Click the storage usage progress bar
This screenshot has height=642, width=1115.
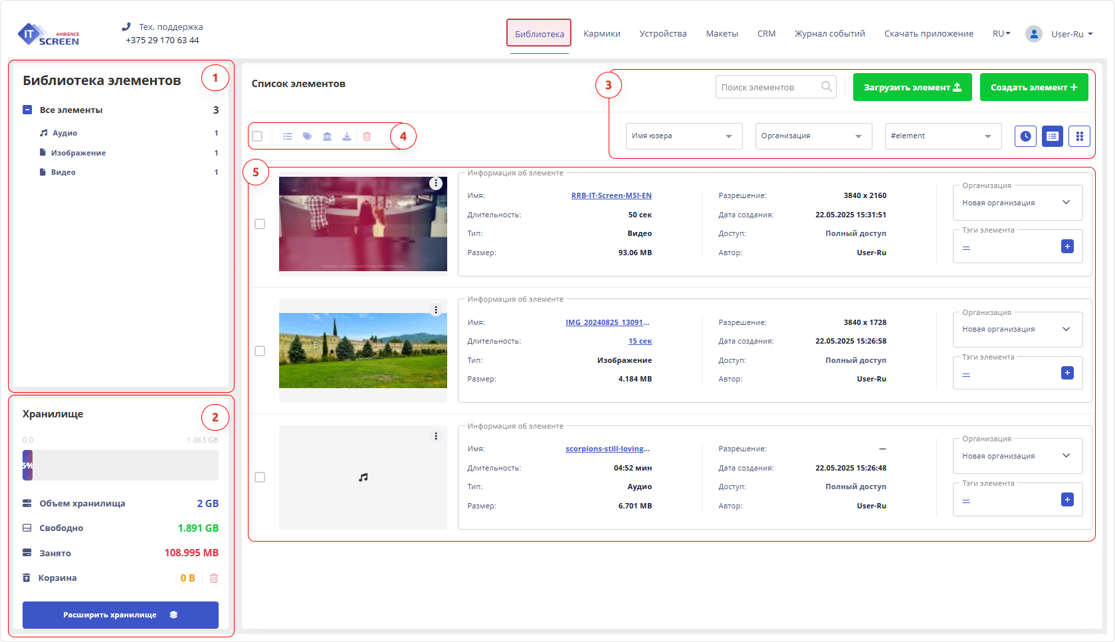(120, 465)
